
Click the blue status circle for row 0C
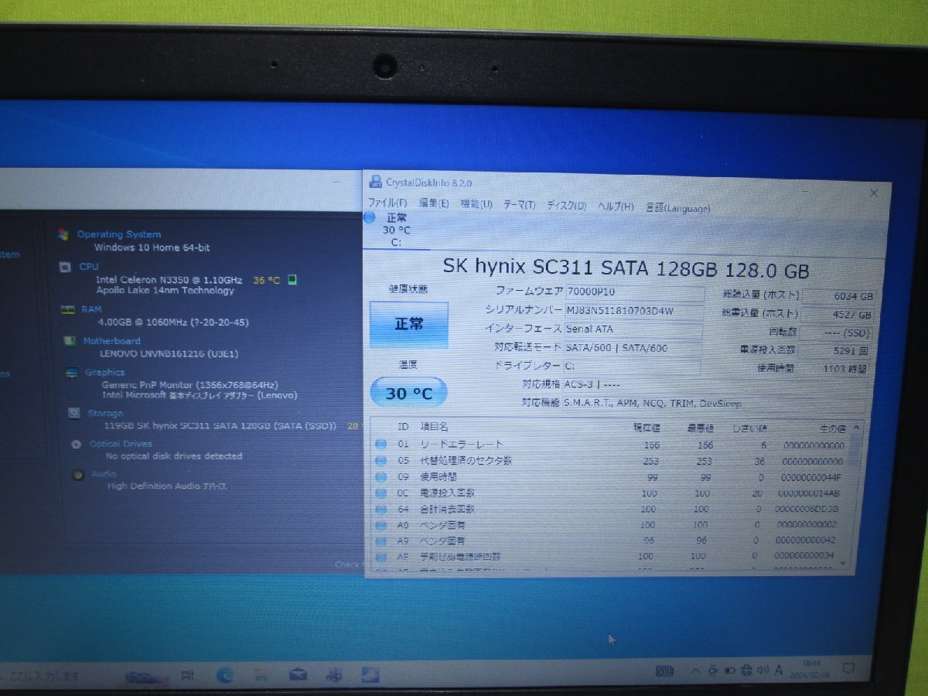coord(380,493)
